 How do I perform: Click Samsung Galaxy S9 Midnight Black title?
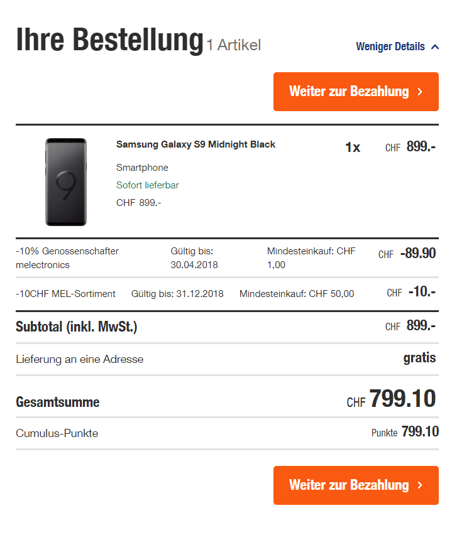tap(196, 144)
